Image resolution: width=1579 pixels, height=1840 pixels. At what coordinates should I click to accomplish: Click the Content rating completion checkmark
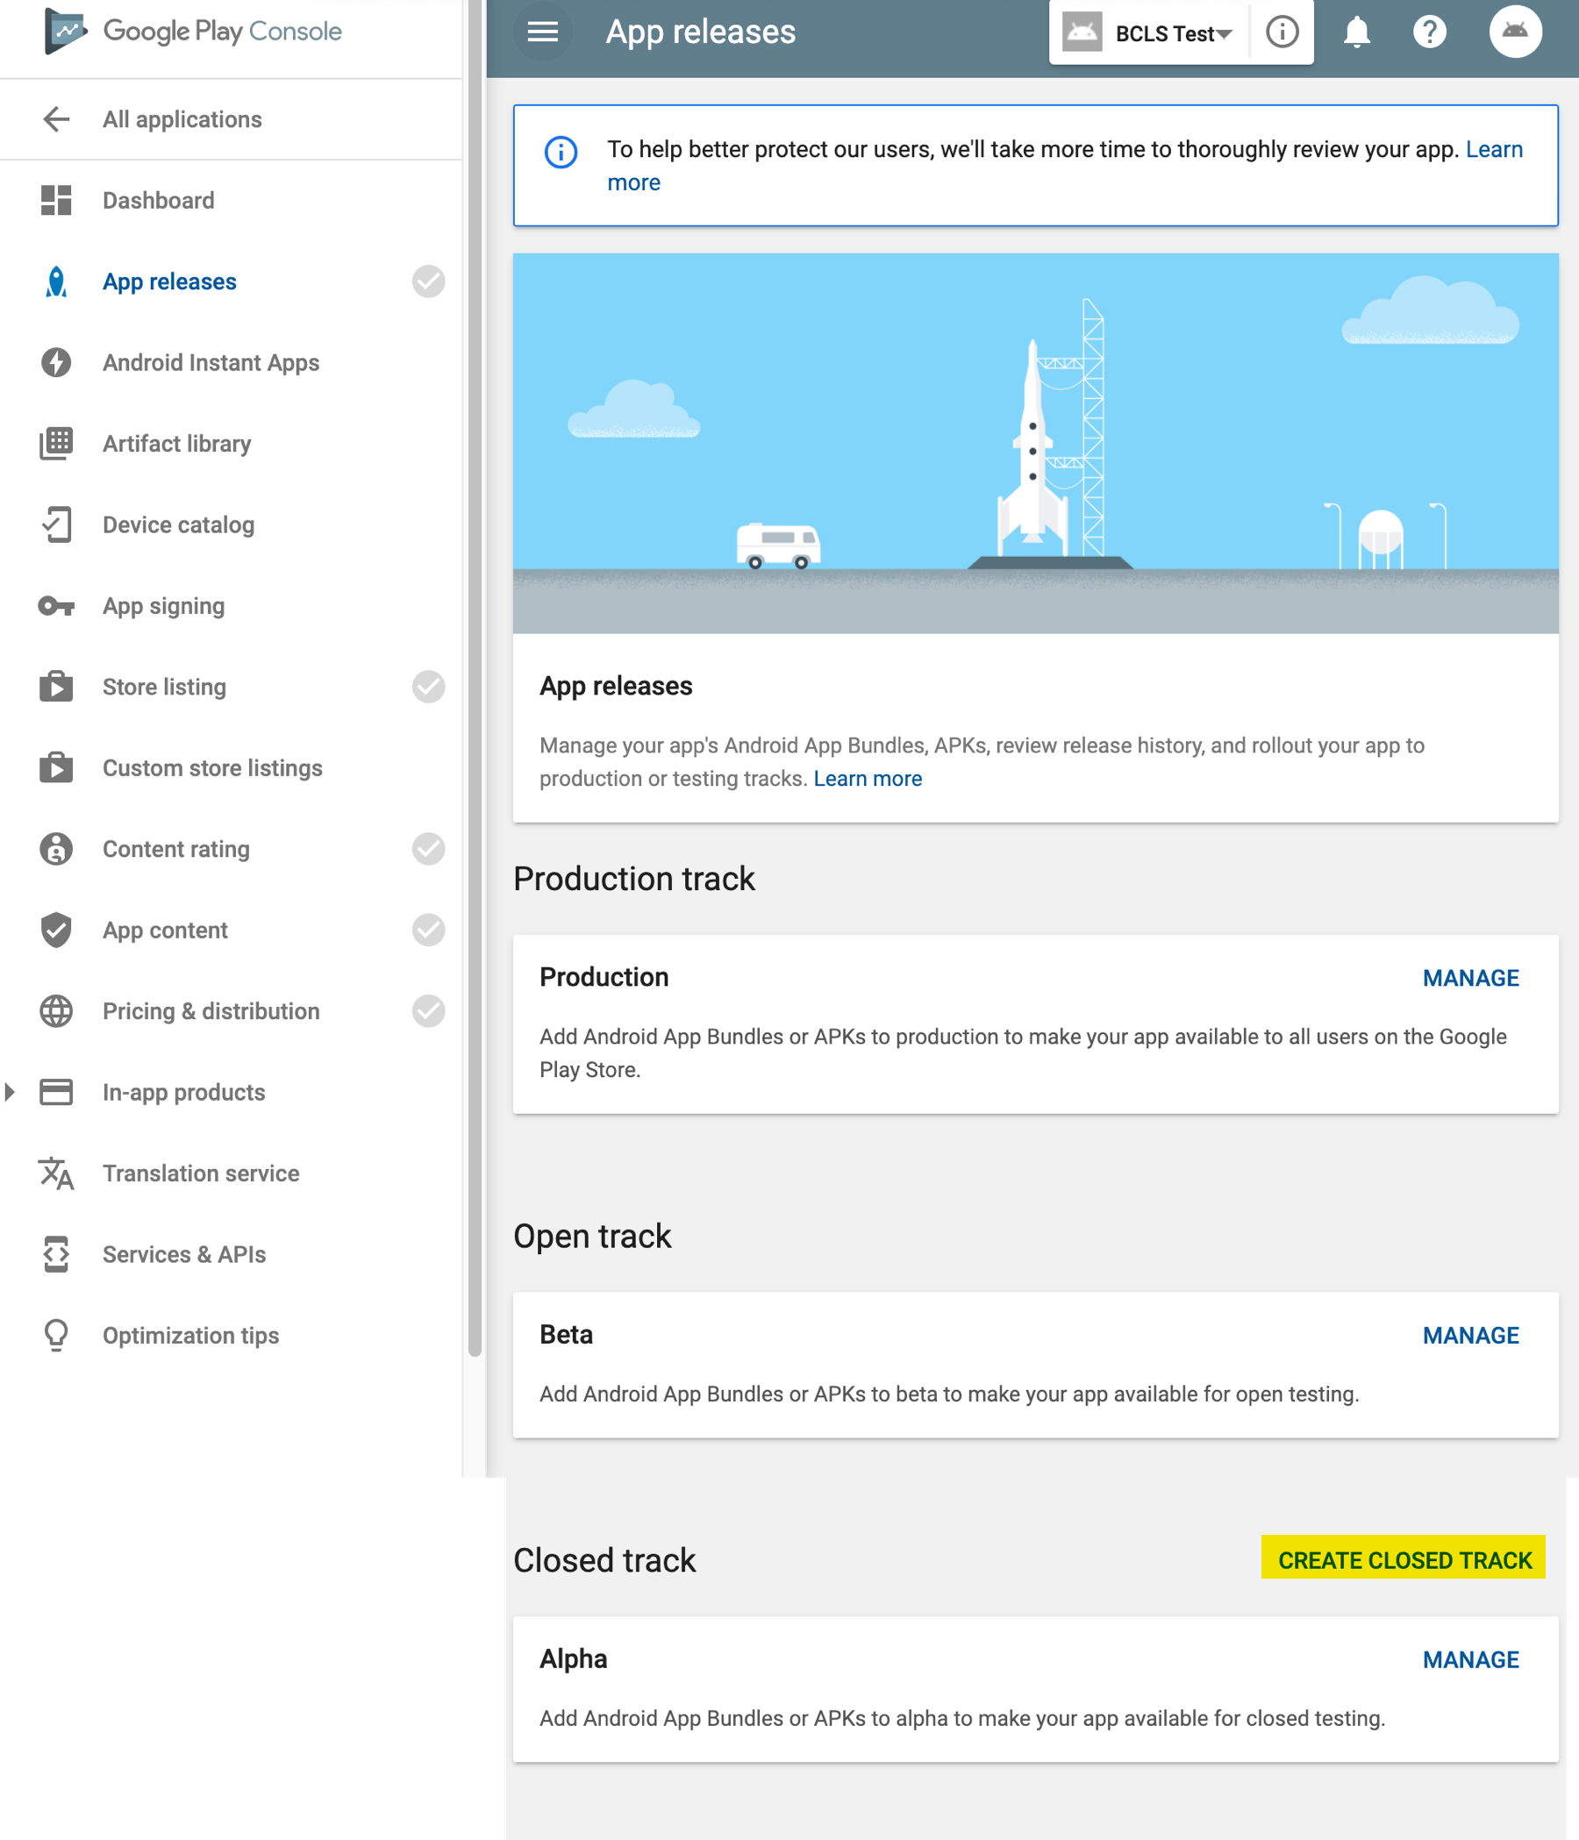click(428, 849)
